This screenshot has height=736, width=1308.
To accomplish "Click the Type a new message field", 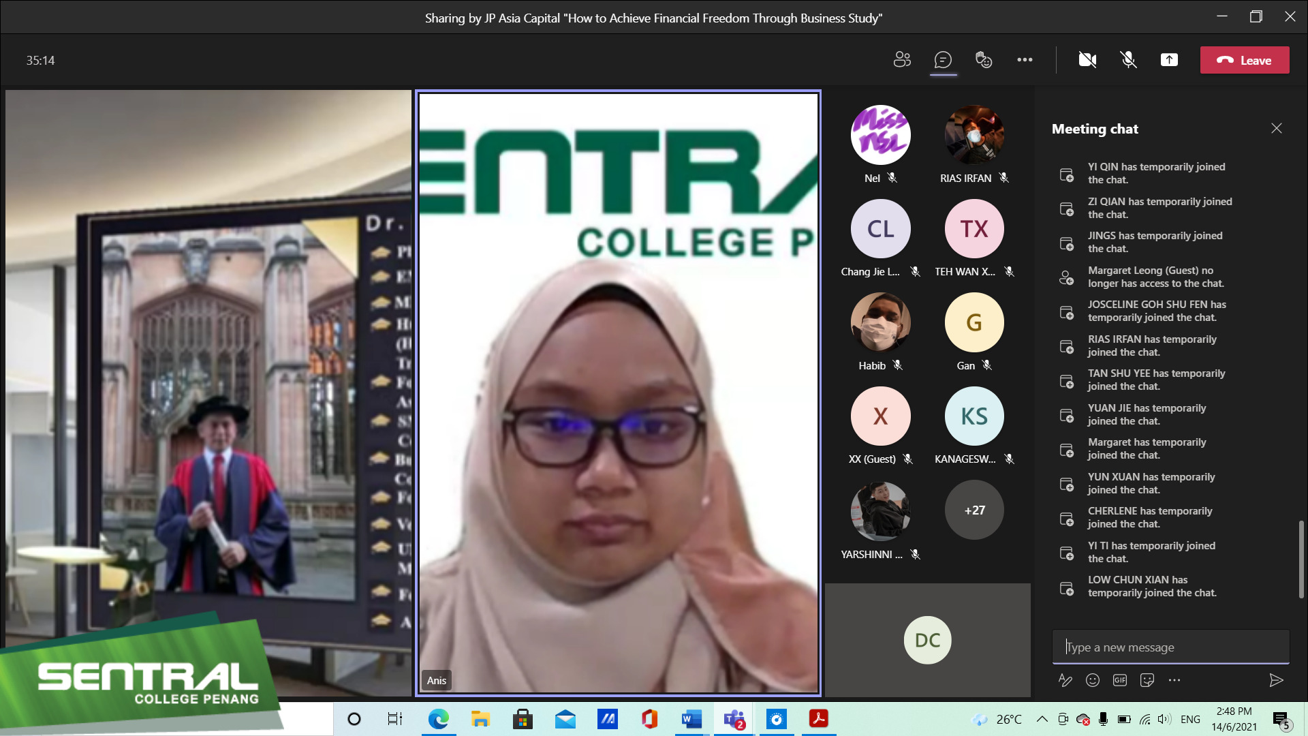I will click(1170, 647).
